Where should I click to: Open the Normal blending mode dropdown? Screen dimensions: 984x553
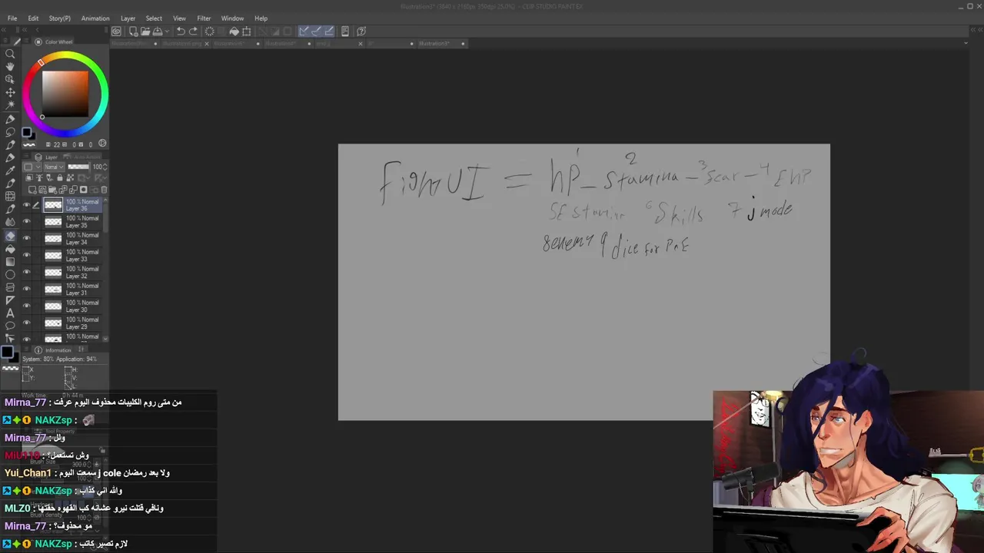(x=53, y=167)
